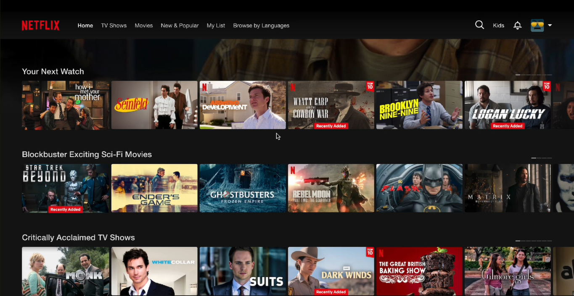Image resolution: width=574 pixels, height=296 pixels.
Task: Select Home in the navigation bar
Action: pos(85,25)
